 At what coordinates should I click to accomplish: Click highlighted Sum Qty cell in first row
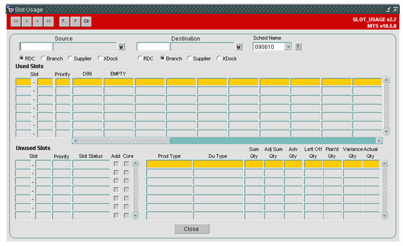pyautogui.click(x=254, y=164)
